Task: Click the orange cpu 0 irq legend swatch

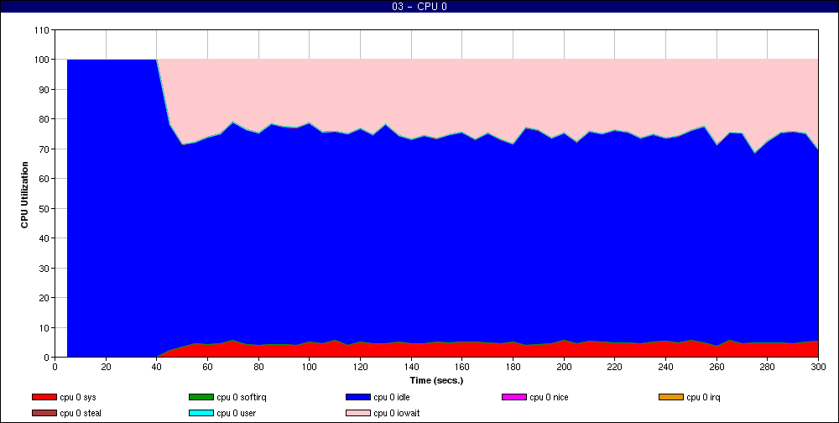Action: coord(671,397)
